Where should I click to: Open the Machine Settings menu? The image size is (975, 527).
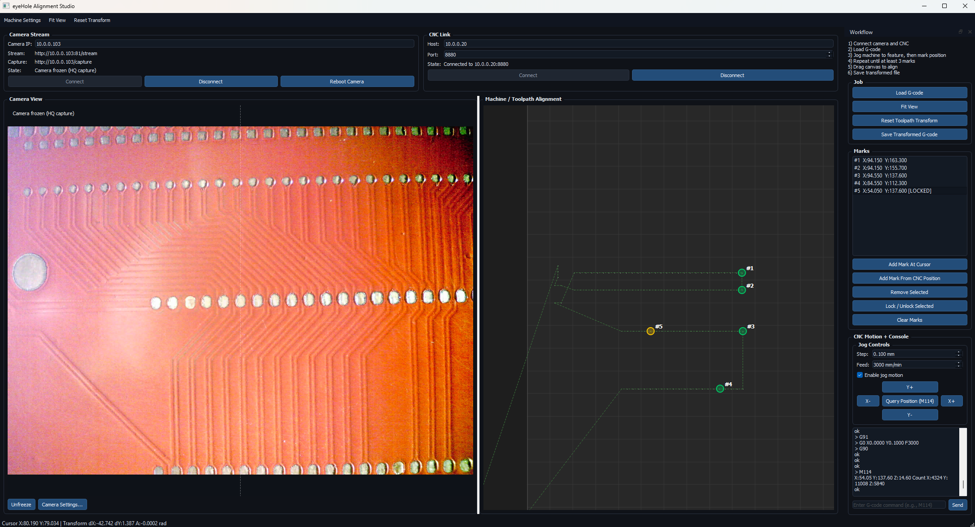point(22,20)
